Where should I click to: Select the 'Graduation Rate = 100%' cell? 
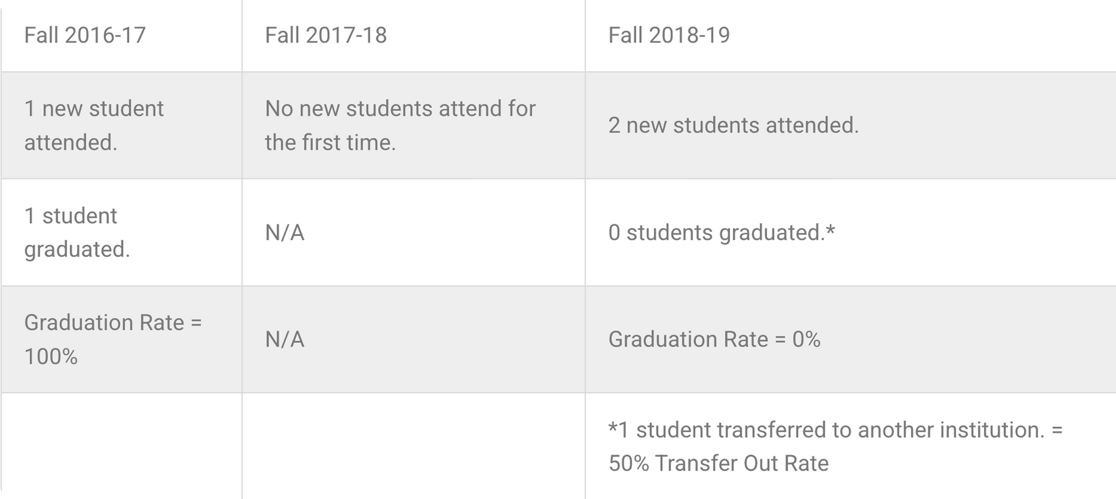point(113,339)
